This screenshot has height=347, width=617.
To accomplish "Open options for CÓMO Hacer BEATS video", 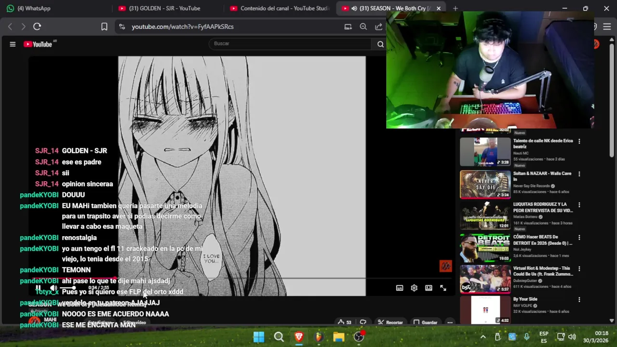I will 579,238.
